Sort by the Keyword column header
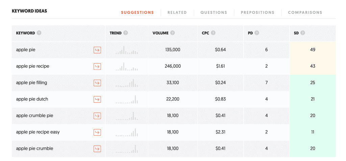The image size is (346, 161). point(25,33)
